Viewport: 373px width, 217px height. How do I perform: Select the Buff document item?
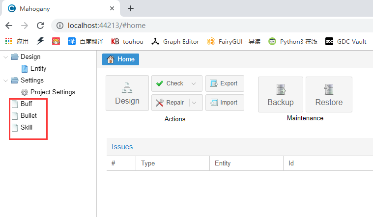[x=26, y=104]
